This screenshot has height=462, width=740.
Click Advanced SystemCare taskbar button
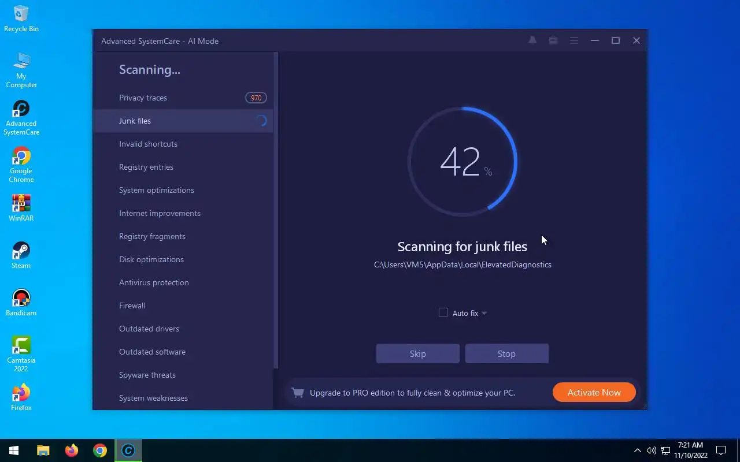click(x=128, y=450)
